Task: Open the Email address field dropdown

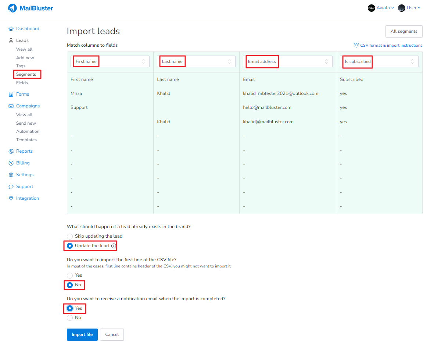Action: tap(287, 61)
